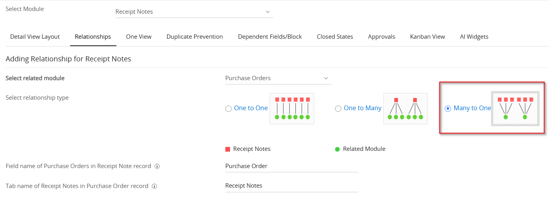
Task: Switch to the Detail View Layout tab
Action: (x=35, y=37)
